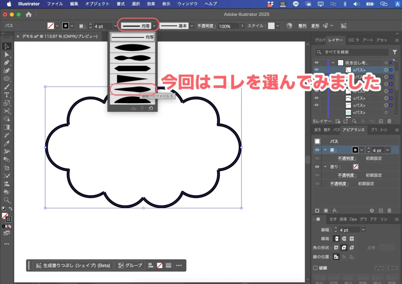402x284 pixels.
Task: Select the Pen tool
Action: (x=6, y=63)
